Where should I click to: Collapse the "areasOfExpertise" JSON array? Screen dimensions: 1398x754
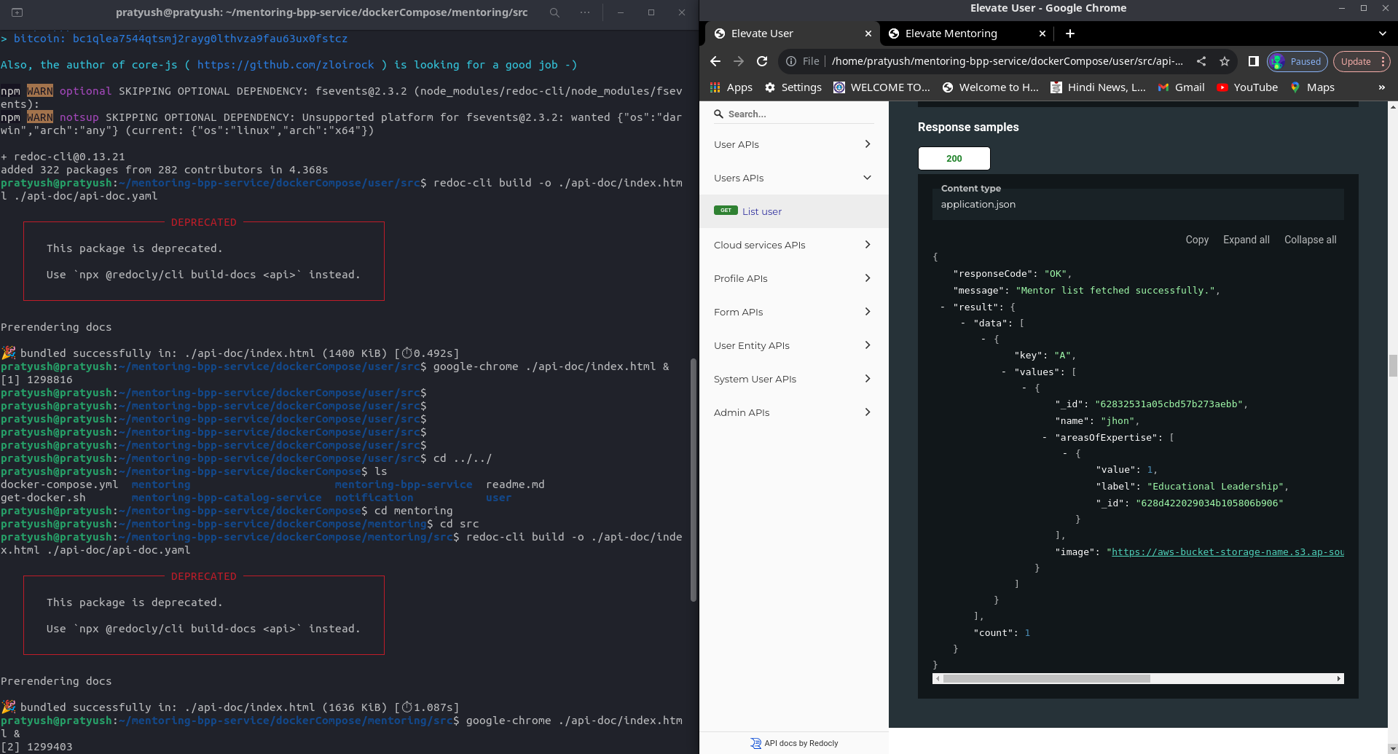1045,438
